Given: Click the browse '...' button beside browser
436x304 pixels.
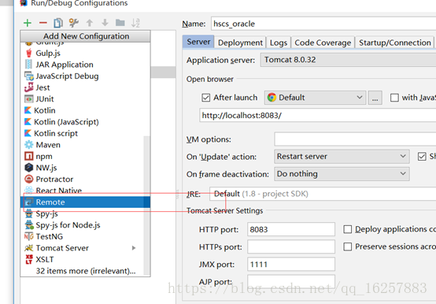Looking at the screenshot, I should (375, 98).
